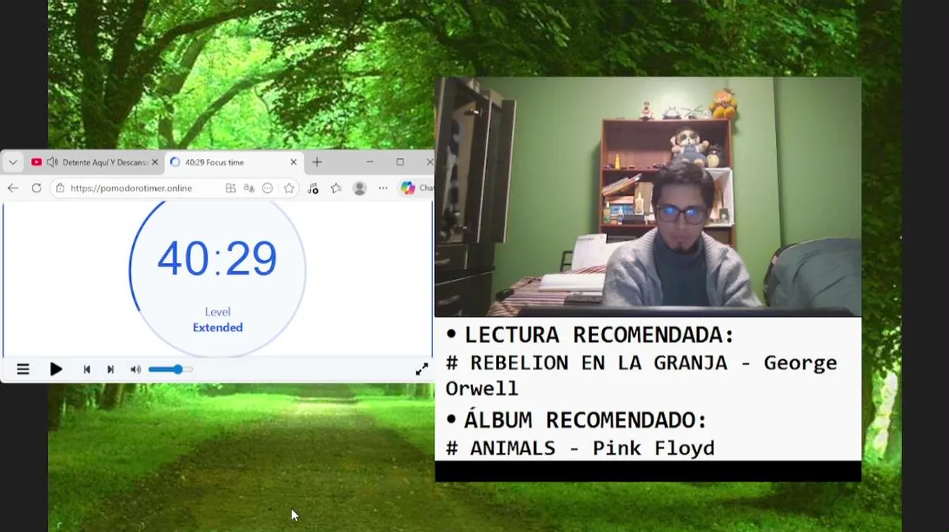Open the media control music note icon
Image resolution: width=949 pixels, height=532 pixels.
pos(313,188)
